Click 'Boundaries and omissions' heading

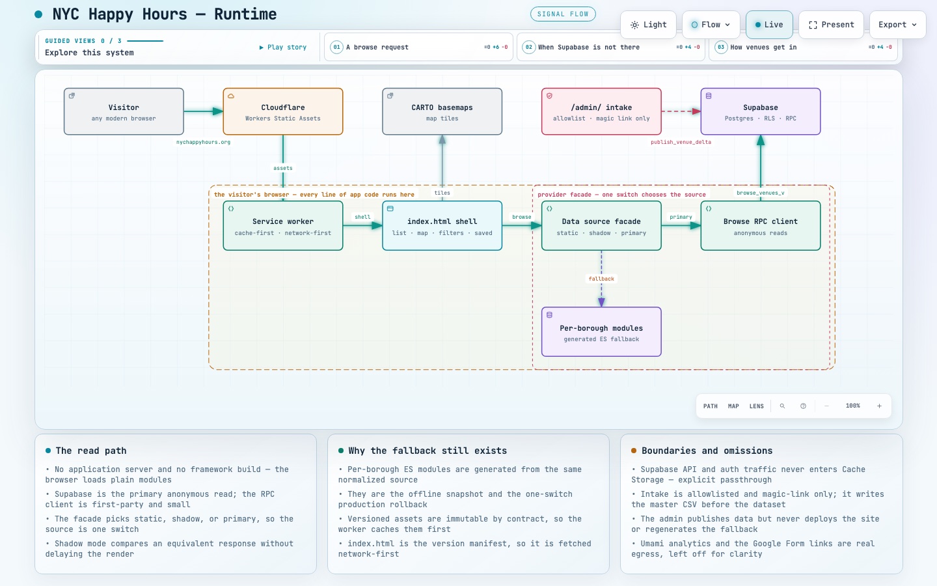tap(707, 451)
